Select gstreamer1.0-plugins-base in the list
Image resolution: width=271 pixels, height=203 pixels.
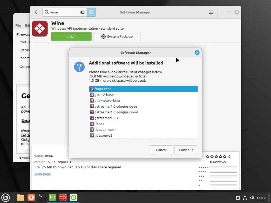click(143, 106)
